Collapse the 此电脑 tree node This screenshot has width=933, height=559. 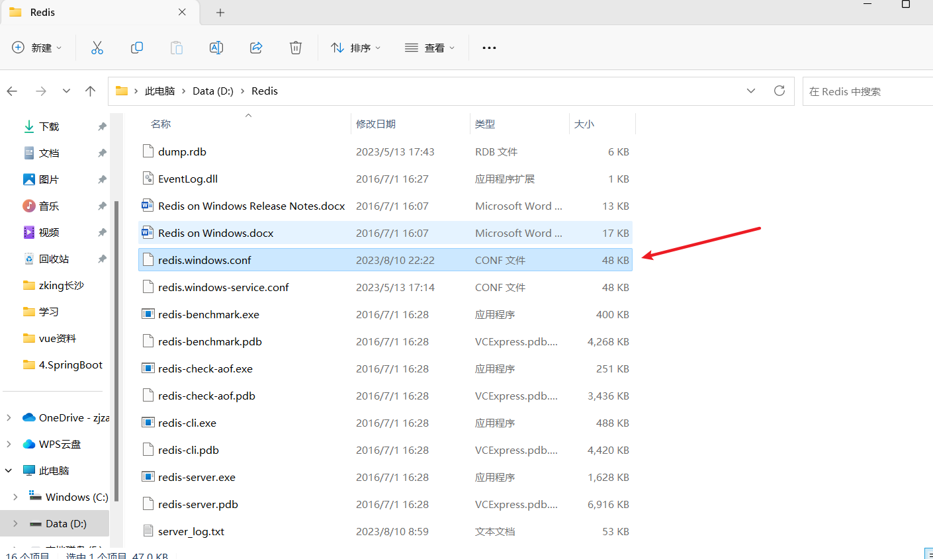(9, 470)
